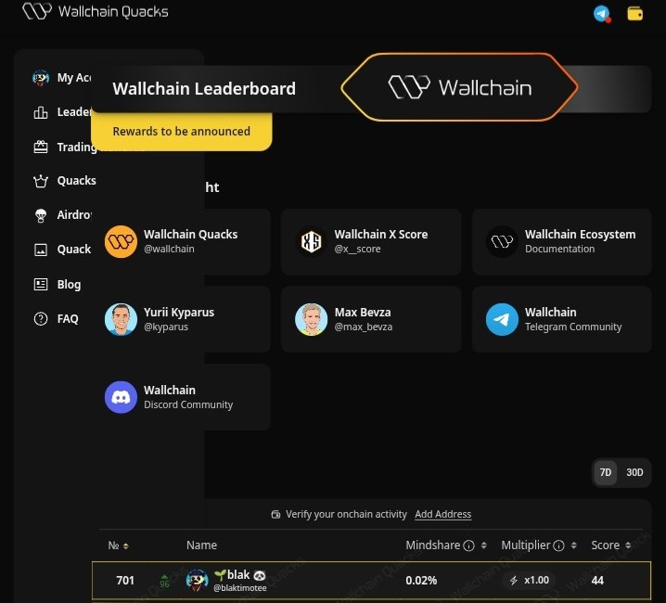666x603 pixels.
Task: Click the Trading sidebar icon
Action: point(41,147)
